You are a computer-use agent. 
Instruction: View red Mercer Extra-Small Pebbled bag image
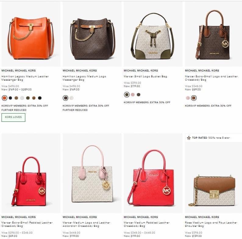pos(31,173)
